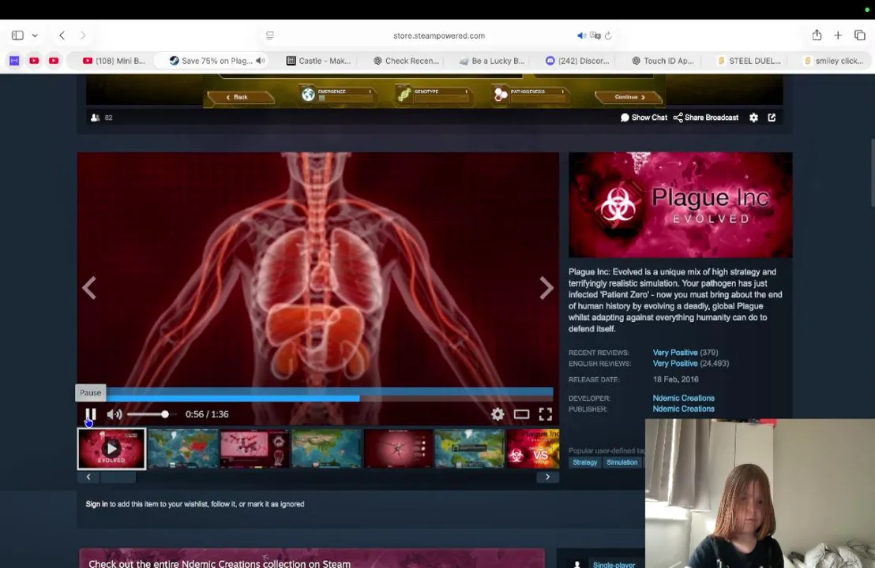Click the broadcast viewer count icon

pyautogui.click(x=96, y=118)
